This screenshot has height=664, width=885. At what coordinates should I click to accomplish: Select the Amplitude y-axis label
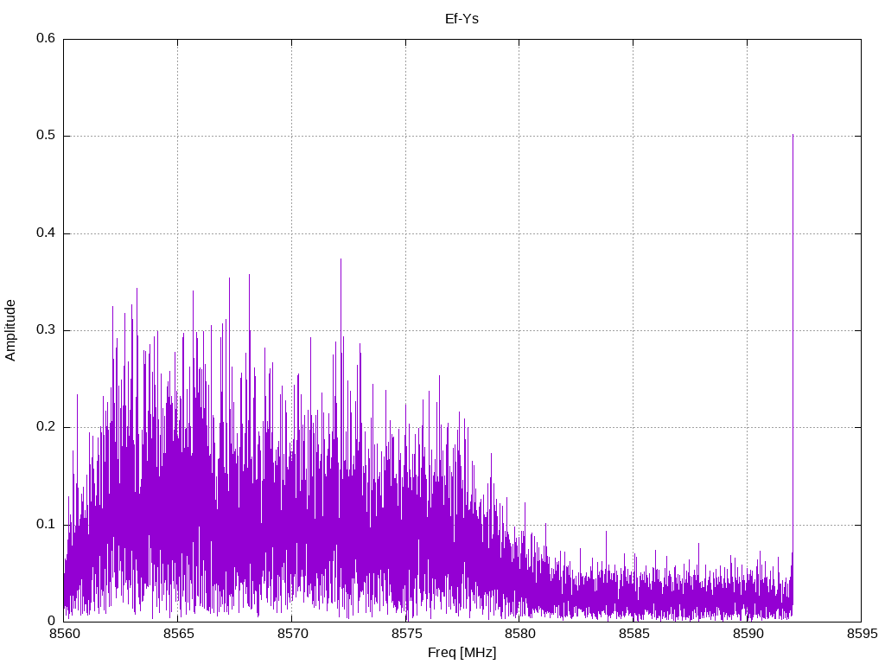[11, 329]
